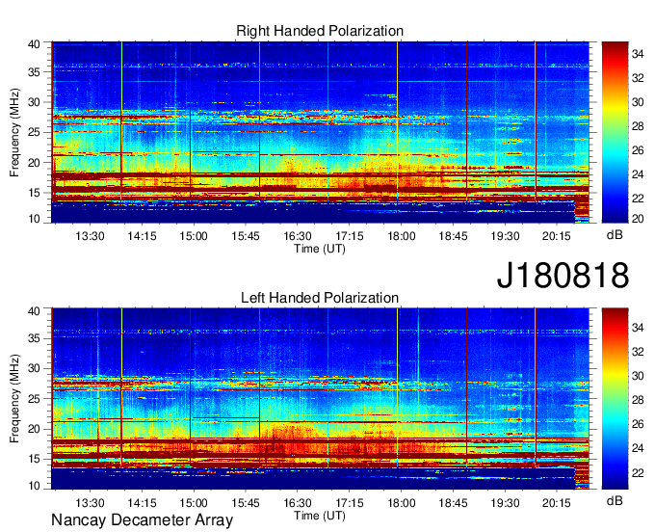Click the Frequency (MHz) label of top plot

tap(14, 132)
